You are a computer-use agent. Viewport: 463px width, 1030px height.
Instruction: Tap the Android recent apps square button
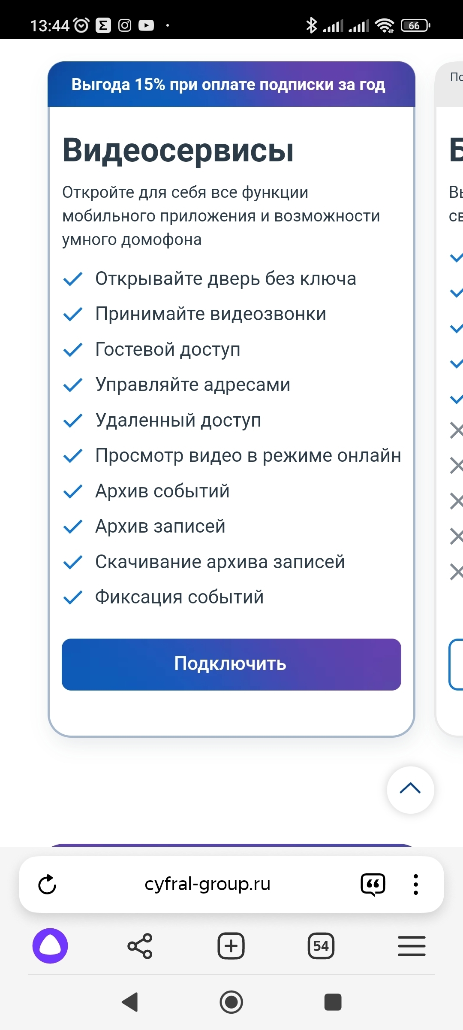point(333,1002)
